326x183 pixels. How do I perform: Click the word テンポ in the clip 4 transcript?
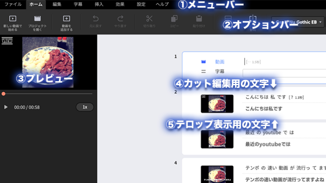252,168
